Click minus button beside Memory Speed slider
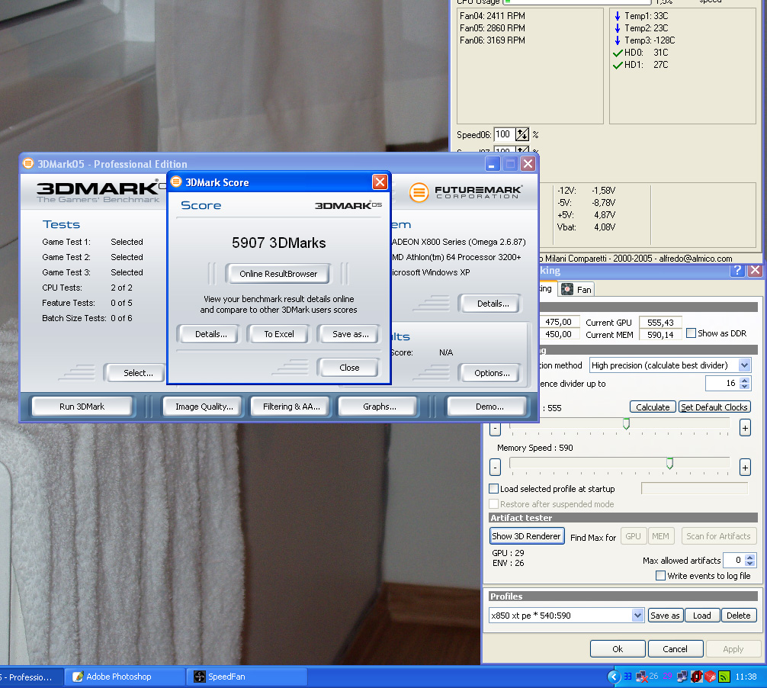Screen dimensions: 767x688 (495, 468)
